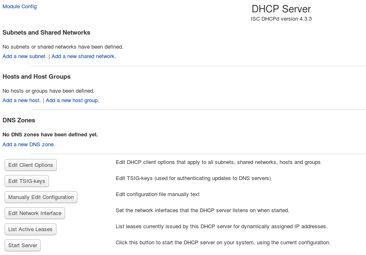366x255 pixels.
Task: Click the Edit Network Interface button
Action: [35, 213]
